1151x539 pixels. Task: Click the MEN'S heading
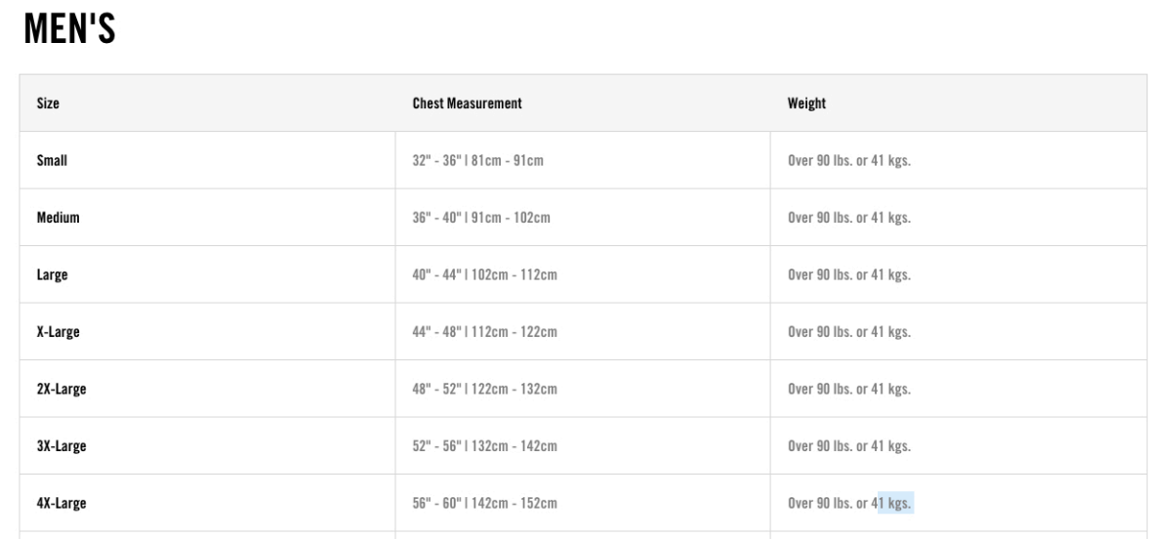click(x=69, y=29)
